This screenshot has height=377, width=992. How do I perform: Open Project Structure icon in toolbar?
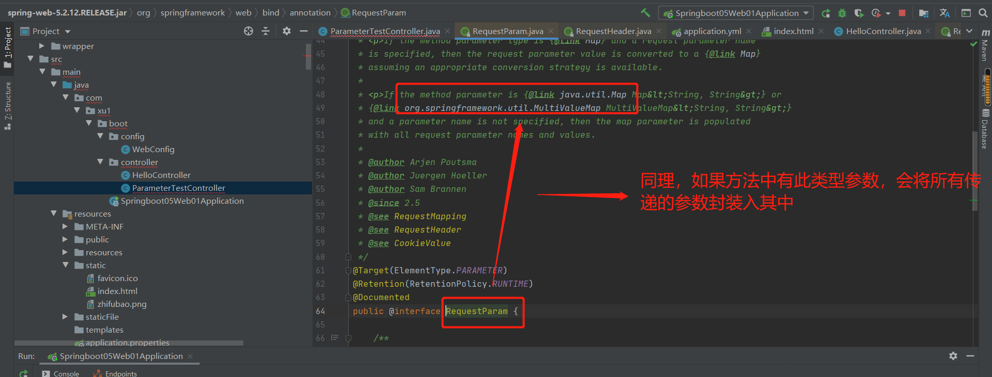pos(924,13)
